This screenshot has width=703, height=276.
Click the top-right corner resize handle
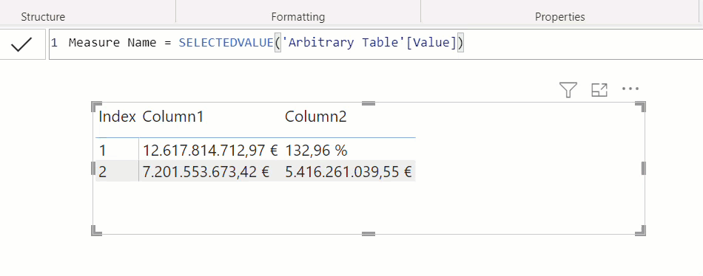point(641,106)
